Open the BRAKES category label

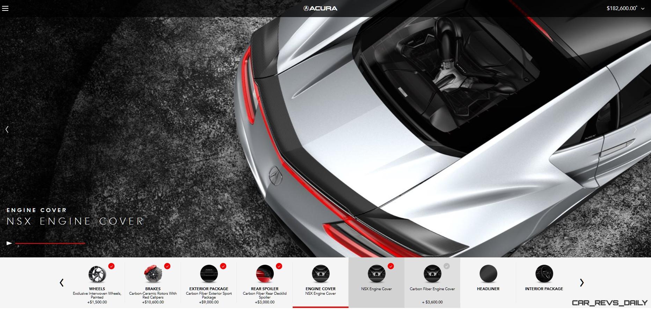click(153, 289)
